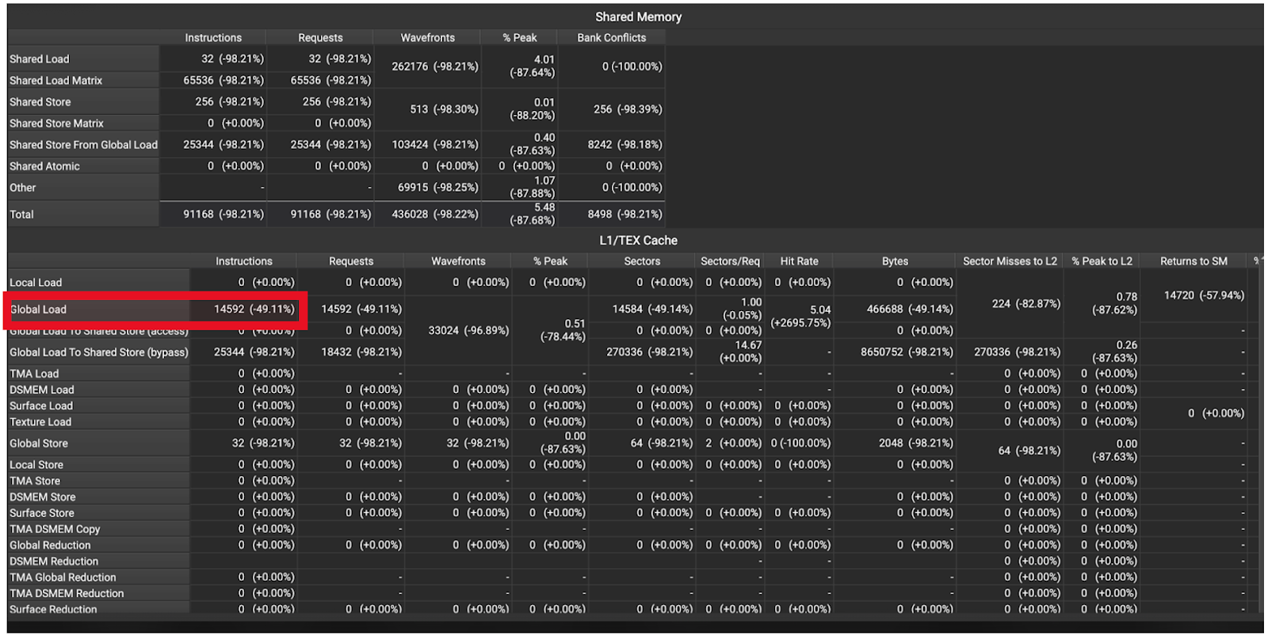Click the Total row in Shared Memory table

click(x=21, y=214)
